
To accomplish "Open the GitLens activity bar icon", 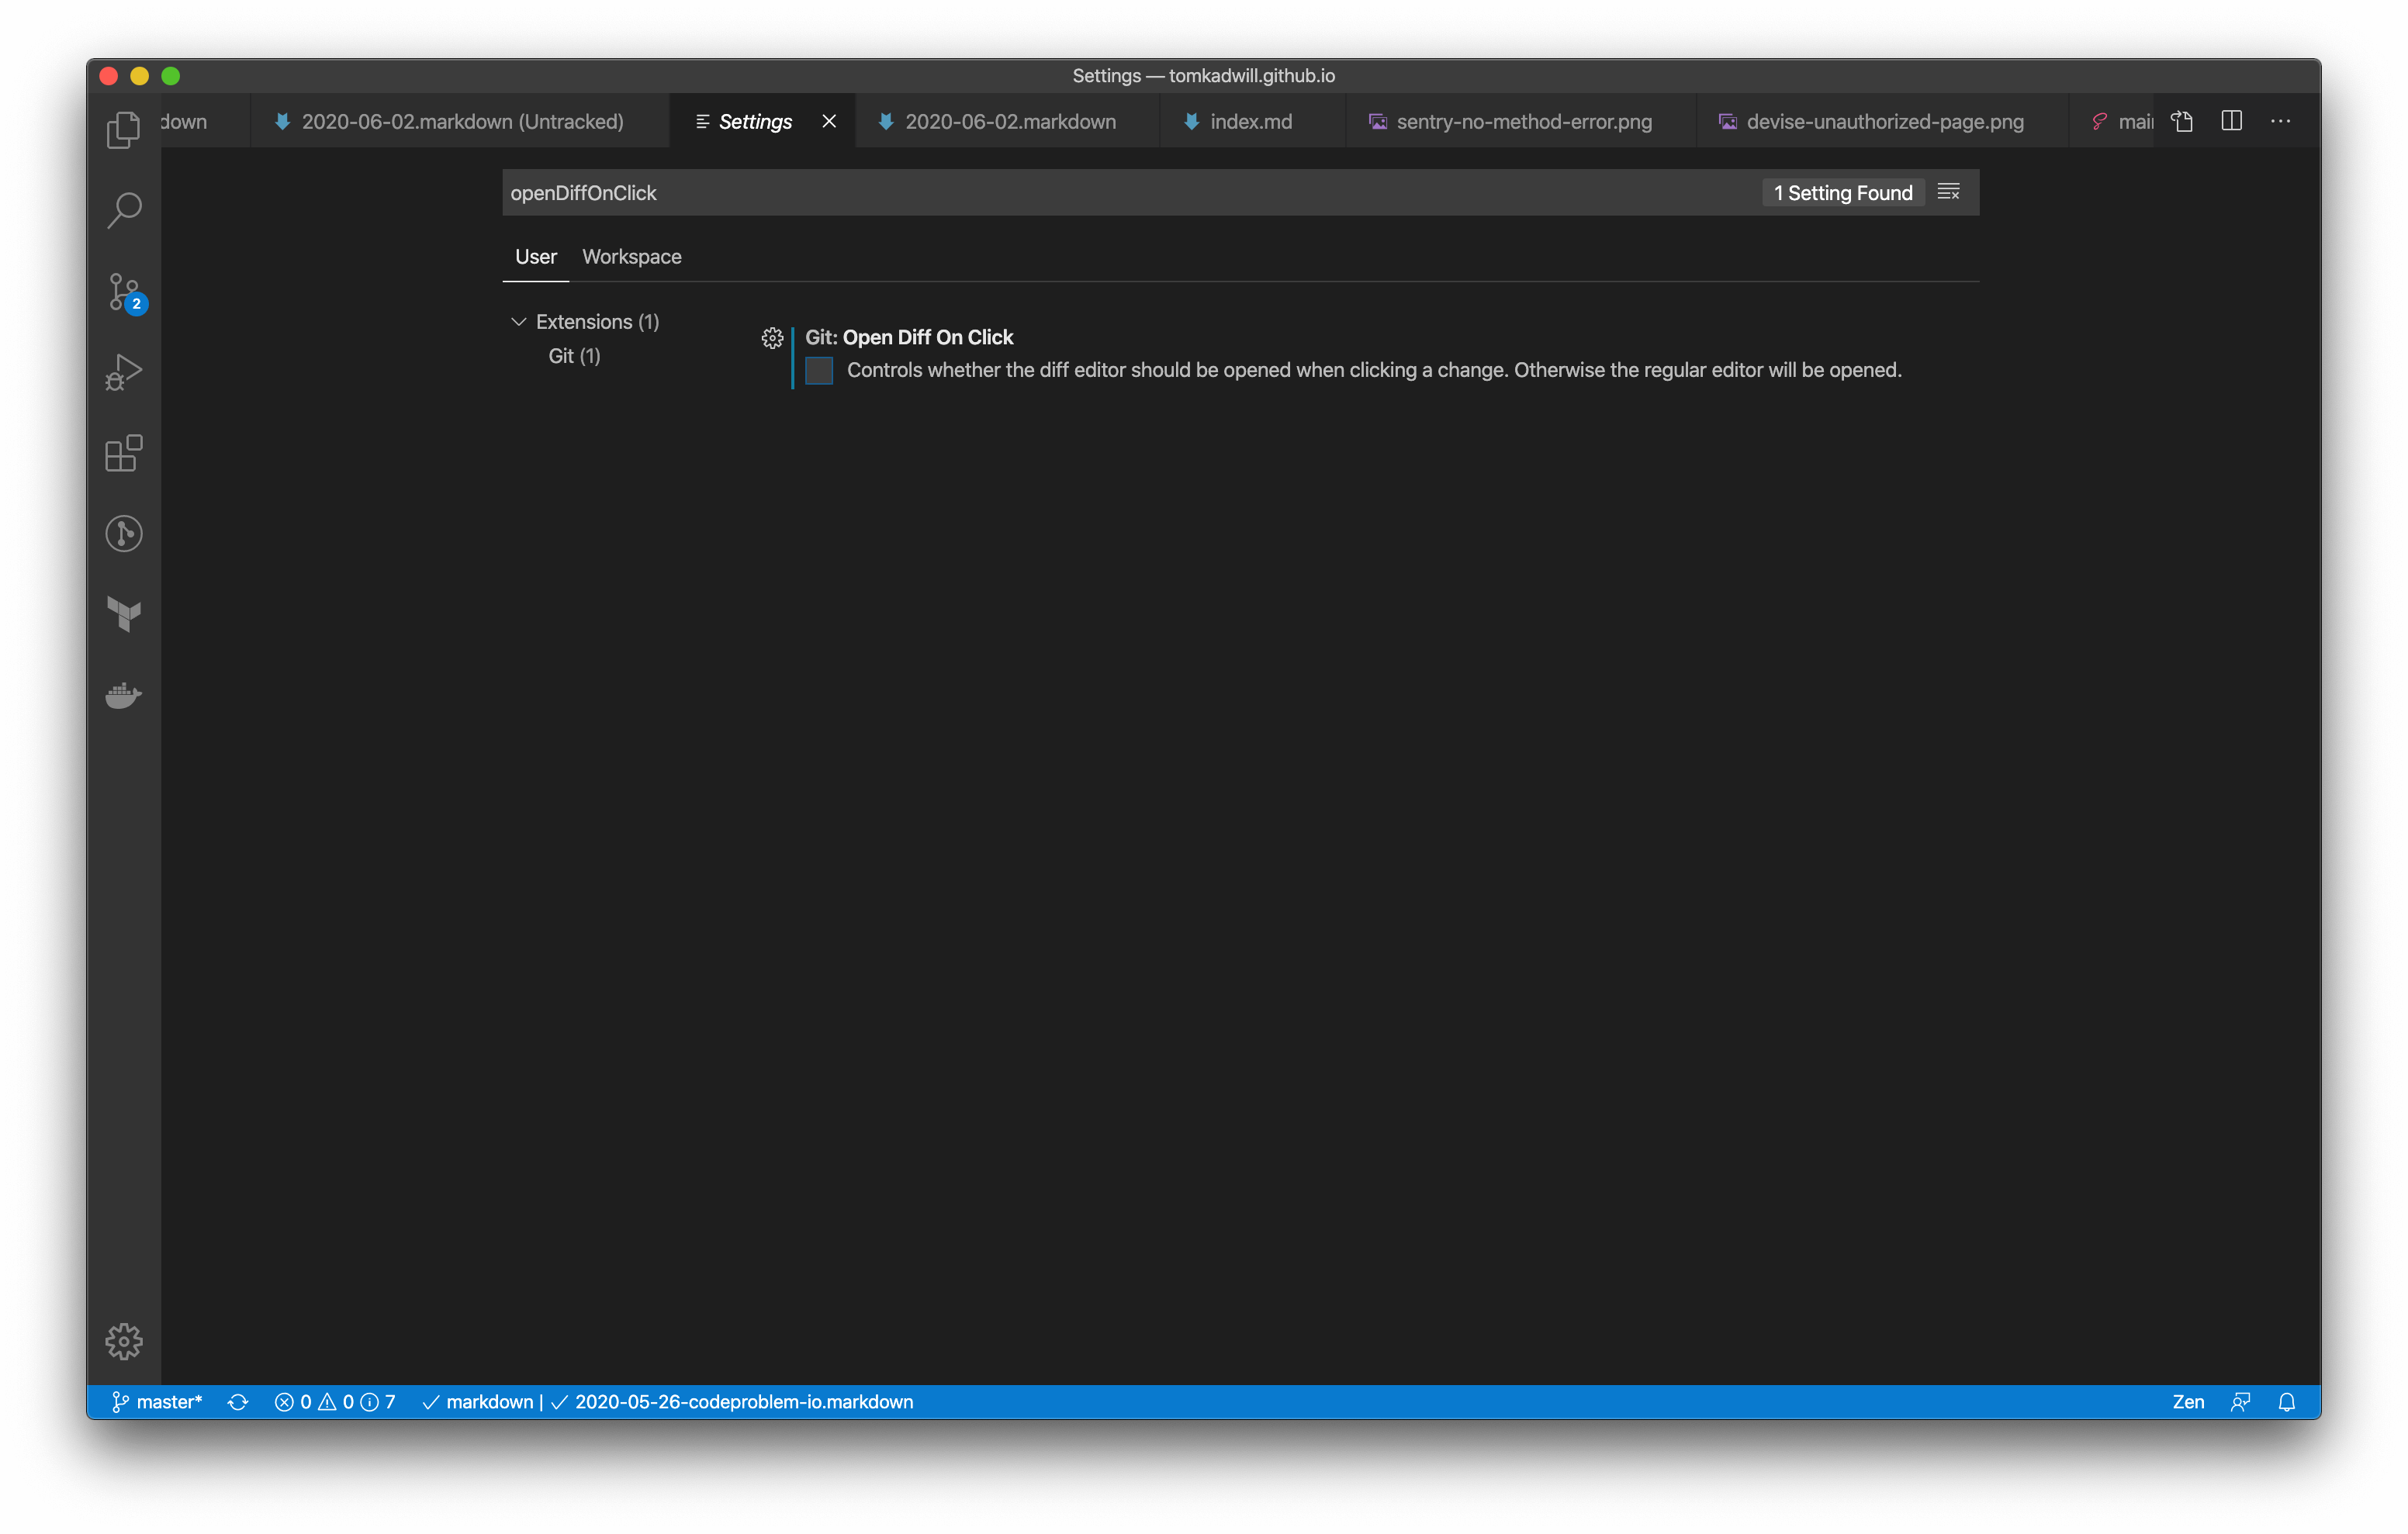I will click(124, 533).
